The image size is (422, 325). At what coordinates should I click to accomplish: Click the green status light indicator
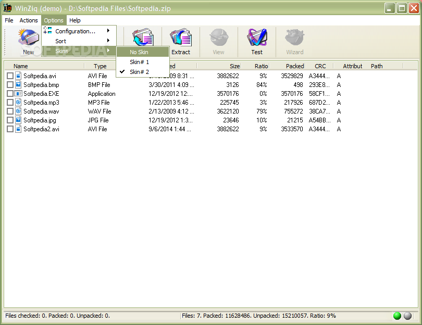coord(397,316)
